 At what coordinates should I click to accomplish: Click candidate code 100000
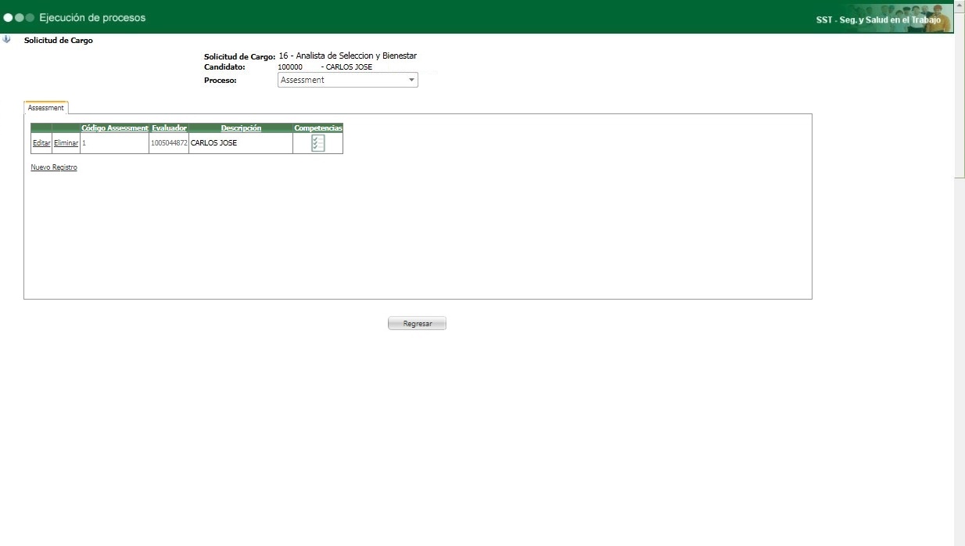(x=290, y=67)
